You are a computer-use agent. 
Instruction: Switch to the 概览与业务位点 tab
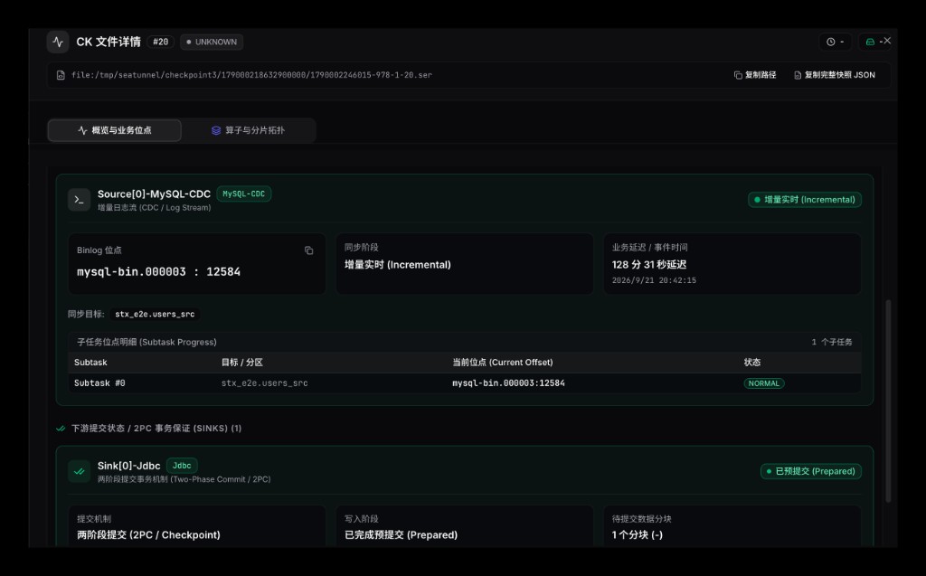coord(115,130)
